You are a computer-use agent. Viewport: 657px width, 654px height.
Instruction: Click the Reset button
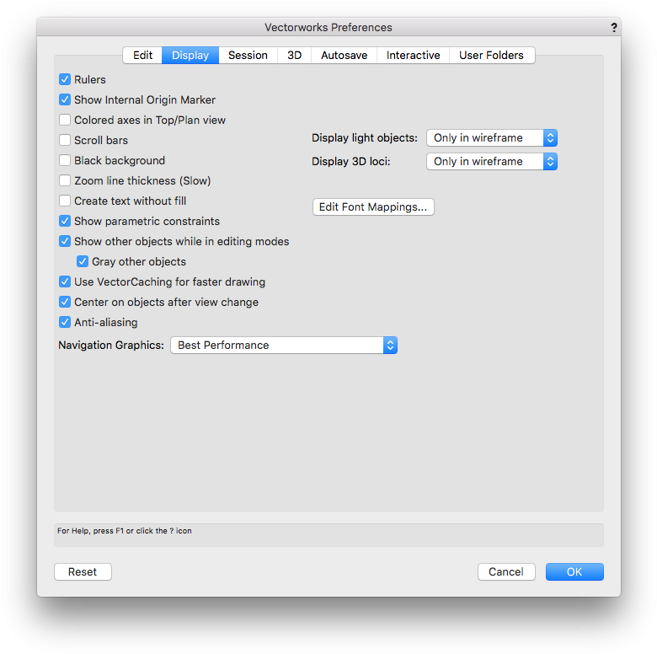pos(83,572)
